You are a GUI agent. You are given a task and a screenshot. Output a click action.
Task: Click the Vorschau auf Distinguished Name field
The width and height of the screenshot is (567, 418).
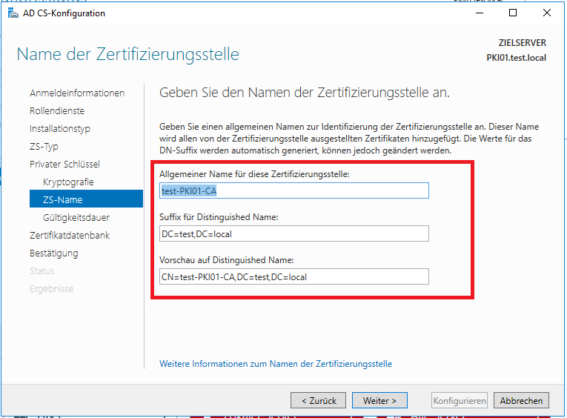point(294,276)
